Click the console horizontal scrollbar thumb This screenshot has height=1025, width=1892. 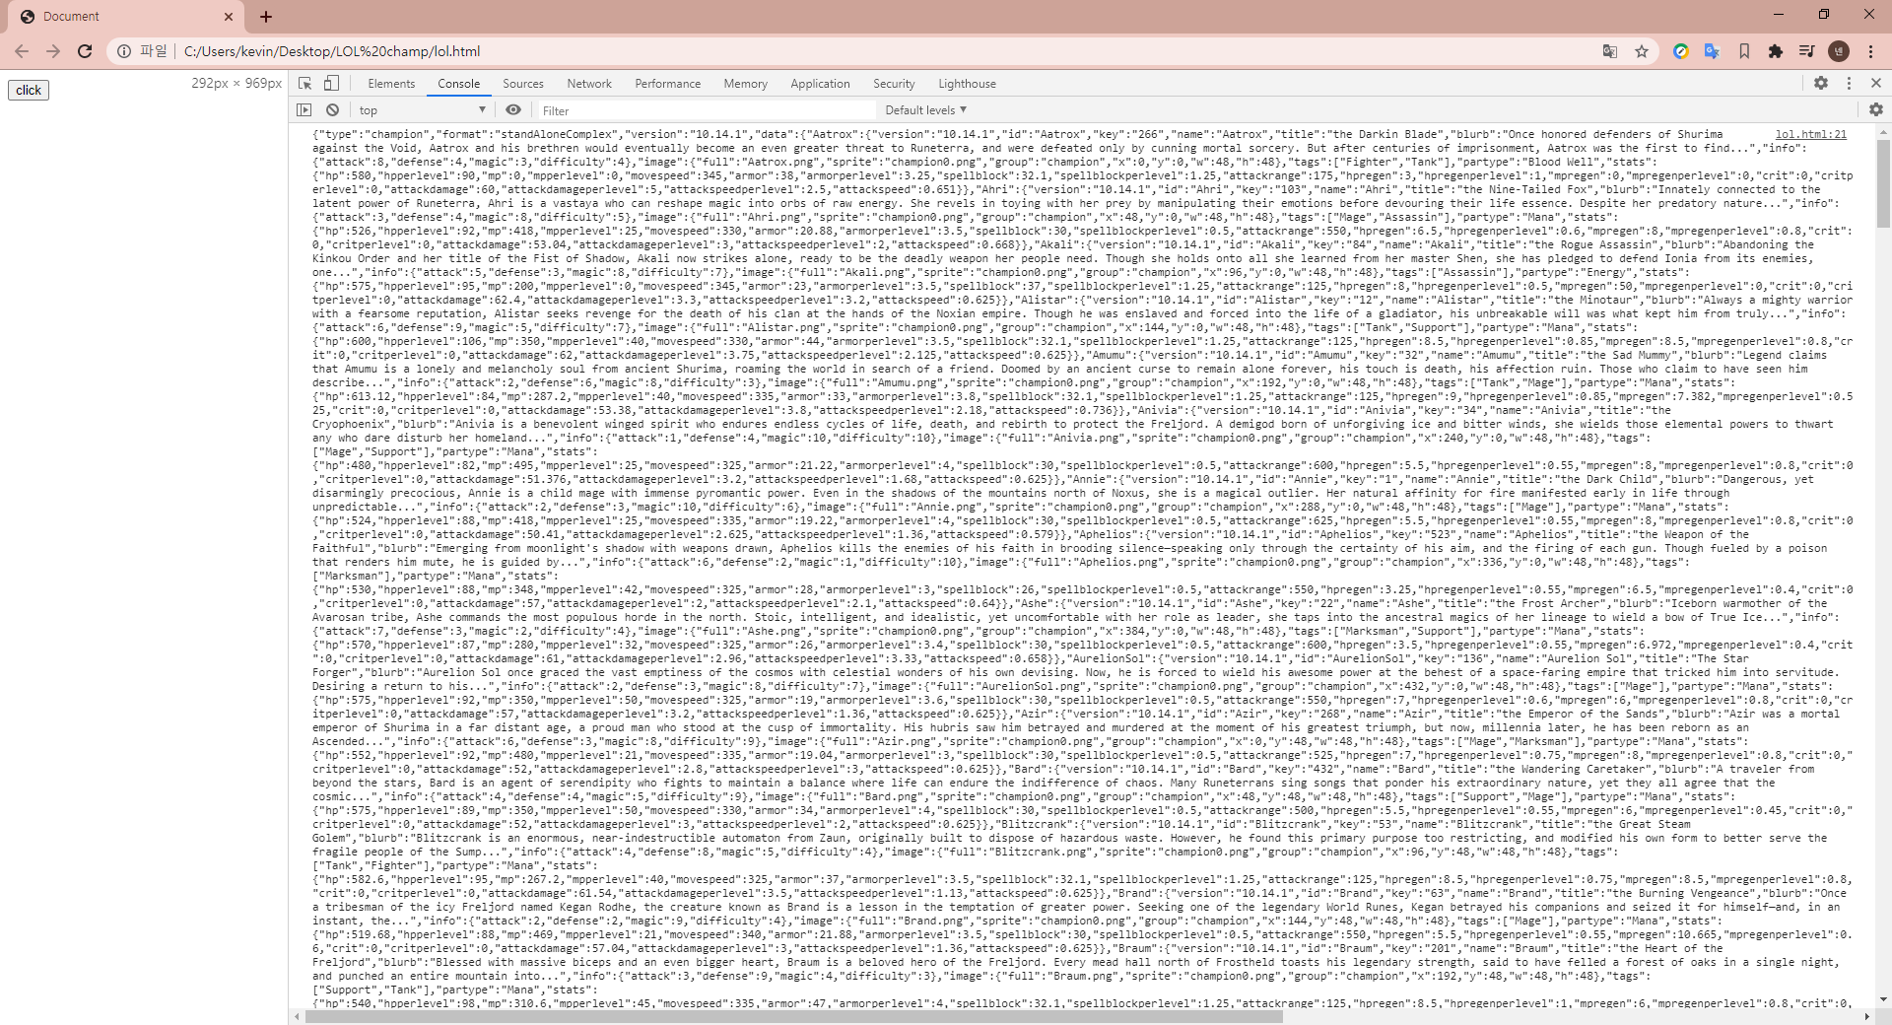click(x=794, y=1016)
